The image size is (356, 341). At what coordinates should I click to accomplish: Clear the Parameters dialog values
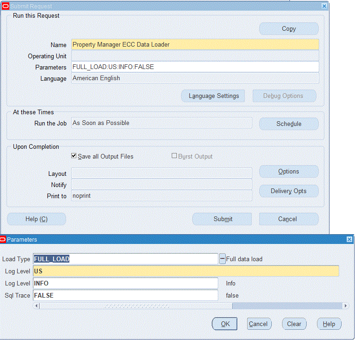tap(294, 324)
